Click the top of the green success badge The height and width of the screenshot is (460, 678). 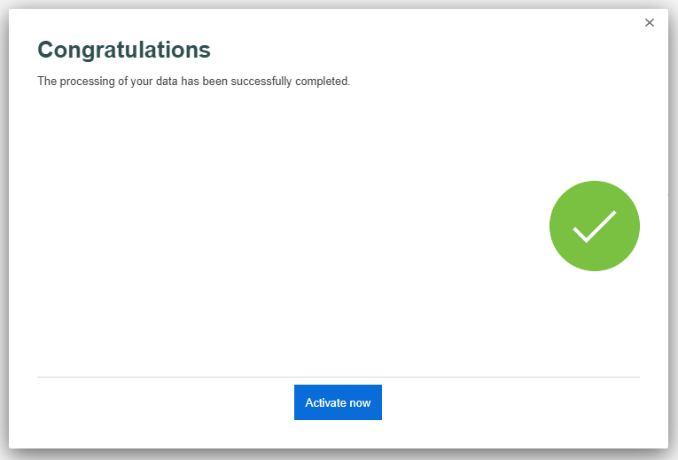[594, 184]
